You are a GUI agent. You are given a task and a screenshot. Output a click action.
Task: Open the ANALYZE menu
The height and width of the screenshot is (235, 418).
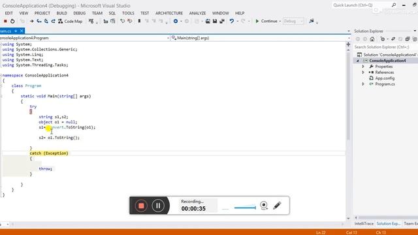tap(197, 13)
